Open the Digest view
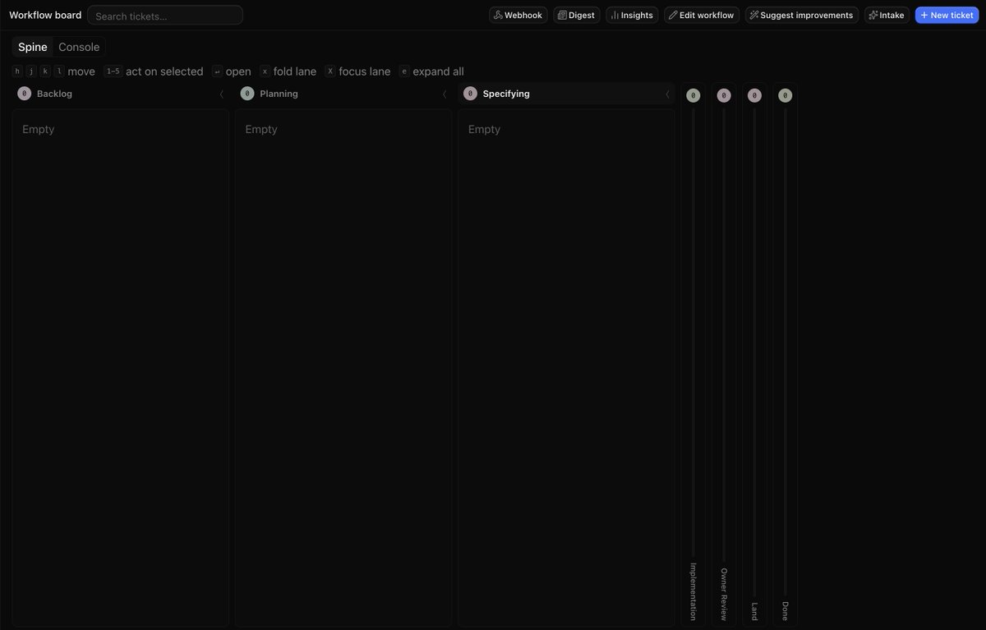The image size is (986, 630). (x=576, y=15)
